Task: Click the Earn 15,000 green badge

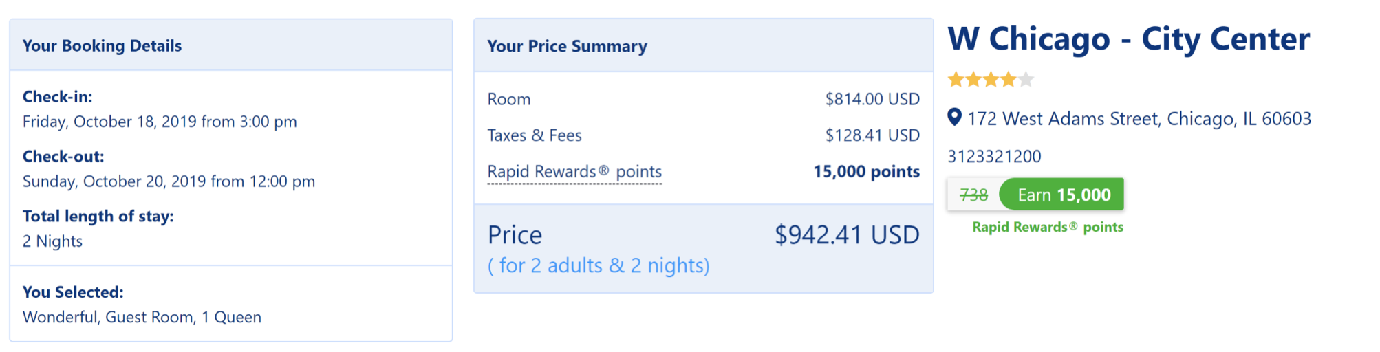Action: pyautogui.click(x=1061, y=195)
